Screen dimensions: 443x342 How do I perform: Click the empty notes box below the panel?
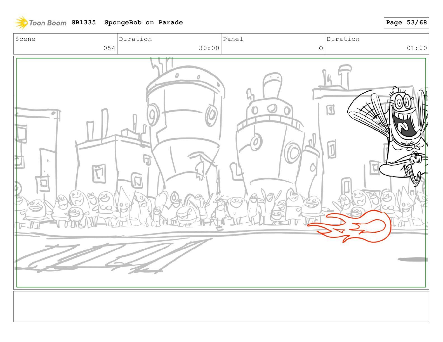click(x=221, y=307)
